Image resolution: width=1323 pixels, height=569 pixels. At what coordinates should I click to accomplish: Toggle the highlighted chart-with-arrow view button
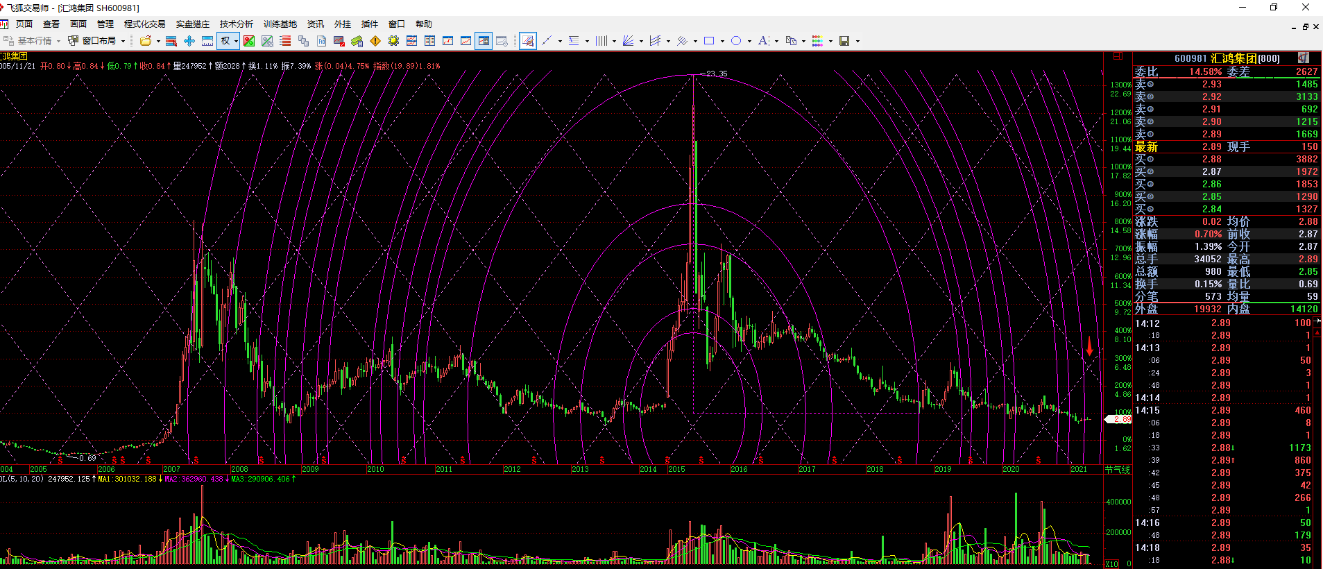pyautogui.click(x=484, y=41)
